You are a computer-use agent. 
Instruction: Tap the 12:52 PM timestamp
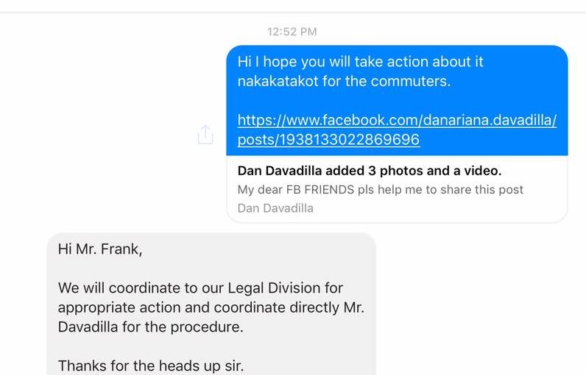pyautogui.click(x=292, y=32)
